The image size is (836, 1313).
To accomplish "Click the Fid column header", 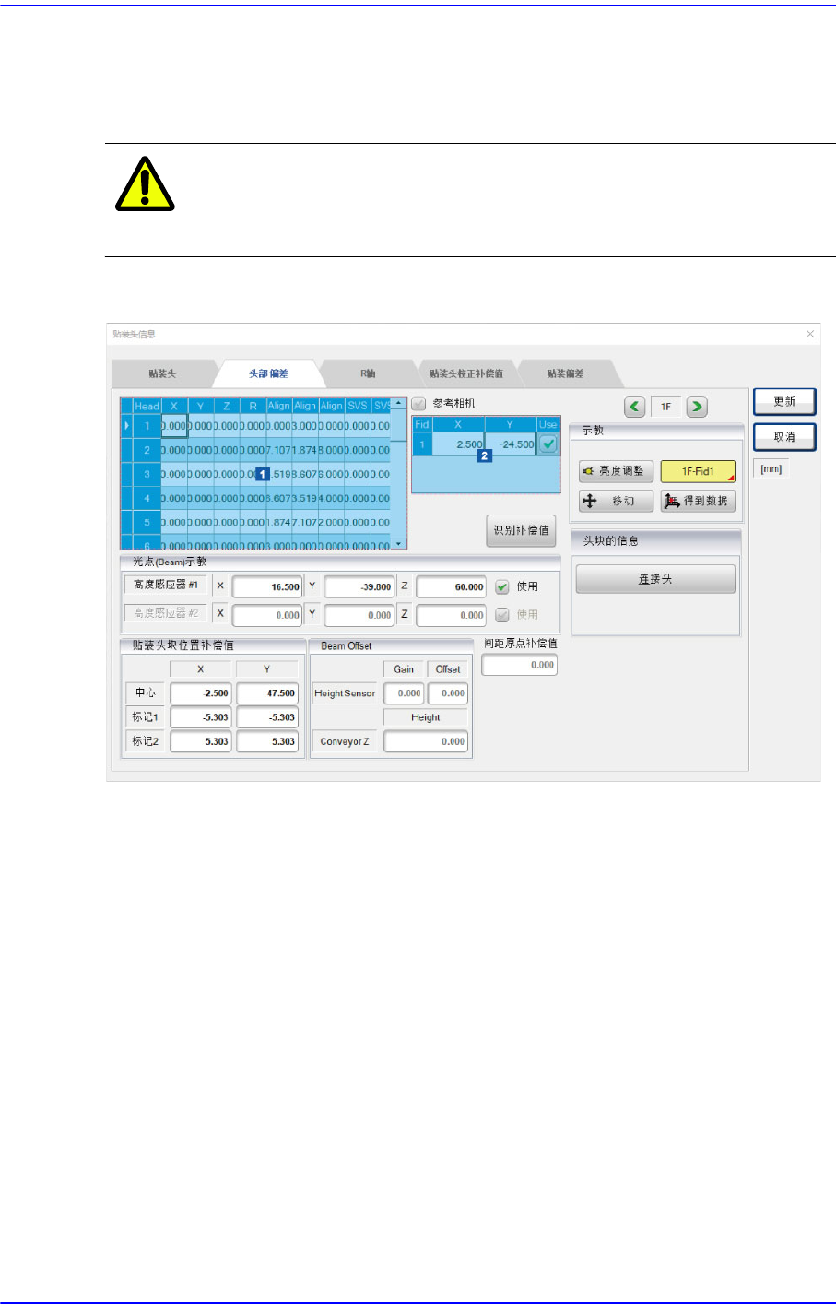I will click(422, 425).
